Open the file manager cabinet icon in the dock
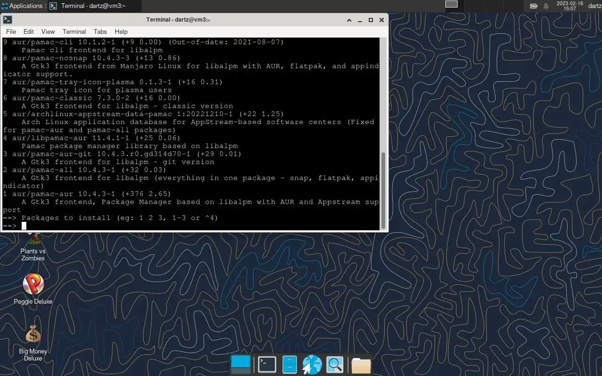This screenshot has height=376, width=602. pos(290,365)
